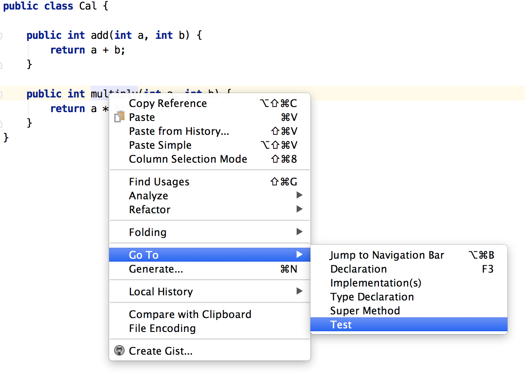Click Super Method submenu entry
Viewport: 525px width, 373px height.
click(x=365, y=311)
